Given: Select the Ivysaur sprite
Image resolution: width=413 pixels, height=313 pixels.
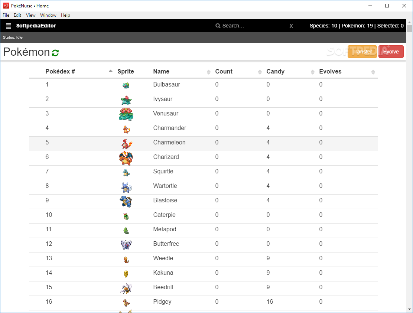Looking at the screenshot, I should (x=126, y=100).
